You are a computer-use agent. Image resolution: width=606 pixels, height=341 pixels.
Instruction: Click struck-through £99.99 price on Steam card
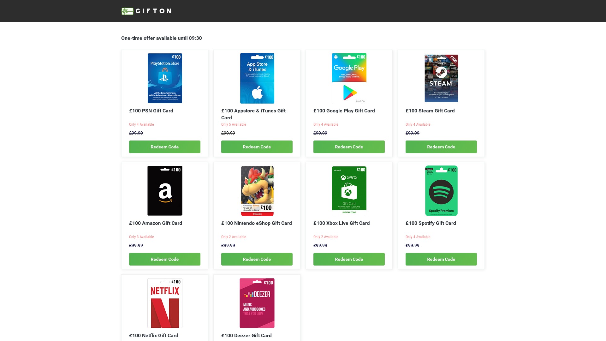(413, 133)
